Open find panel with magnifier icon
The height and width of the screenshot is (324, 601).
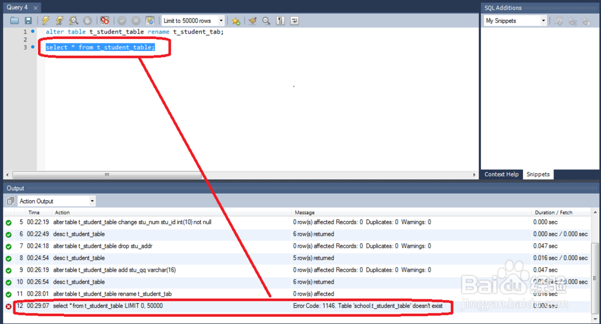point(266,20)
